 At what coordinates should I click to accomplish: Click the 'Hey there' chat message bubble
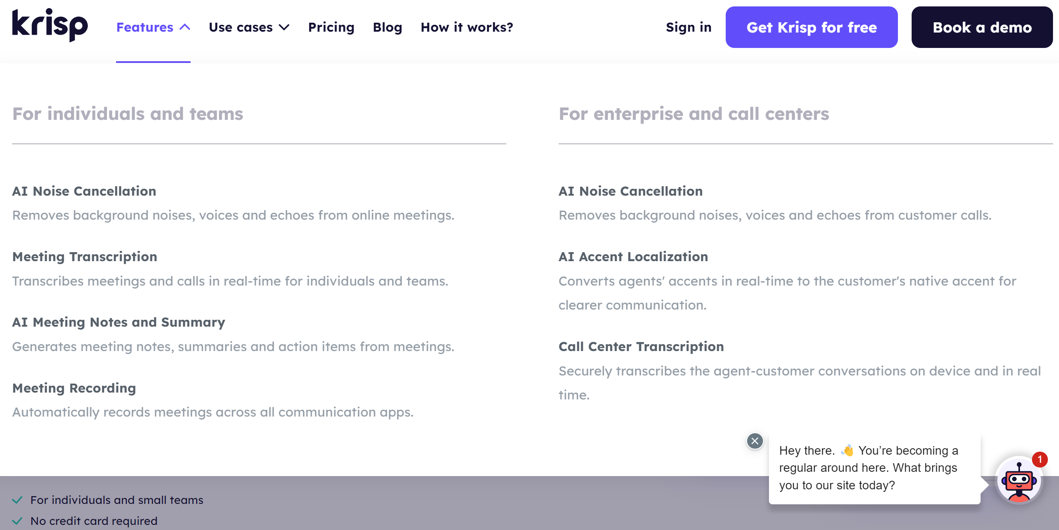point(874,468)
